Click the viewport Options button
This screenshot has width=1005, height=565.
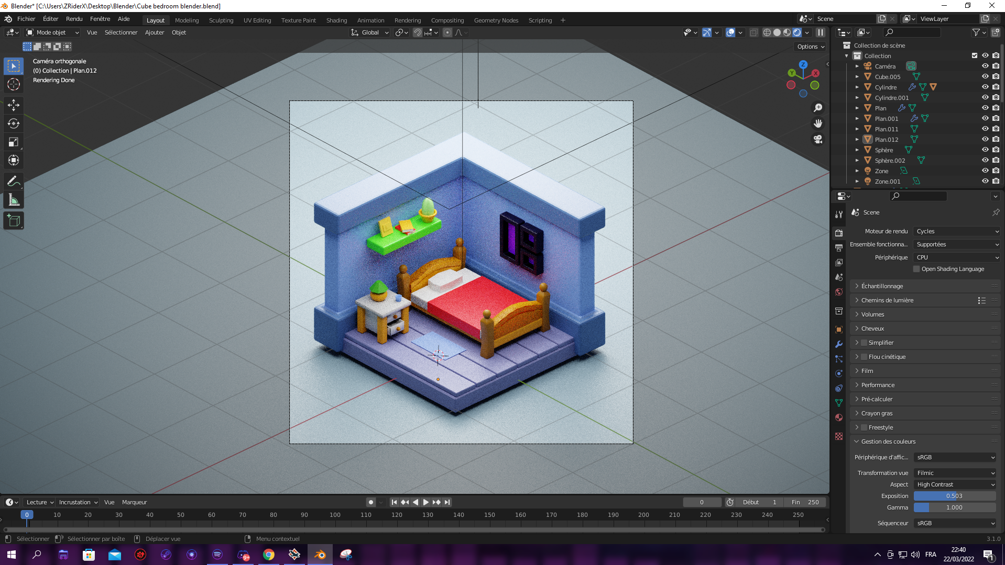click(811, 47)
